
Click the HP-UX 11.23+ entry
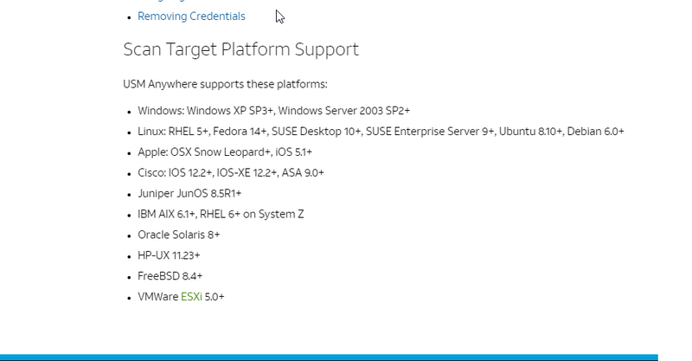[169, 256]
